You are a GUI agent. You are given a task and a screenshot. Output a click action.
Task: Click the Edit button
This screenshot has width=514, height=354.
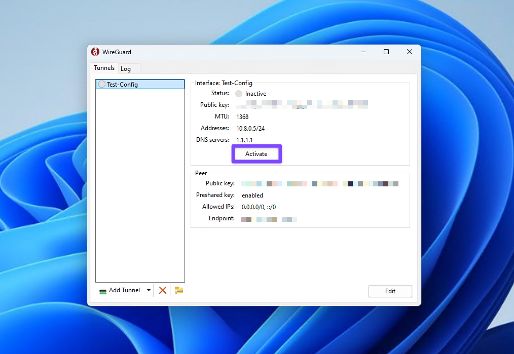pyautogui.click(x=390, y=291)
